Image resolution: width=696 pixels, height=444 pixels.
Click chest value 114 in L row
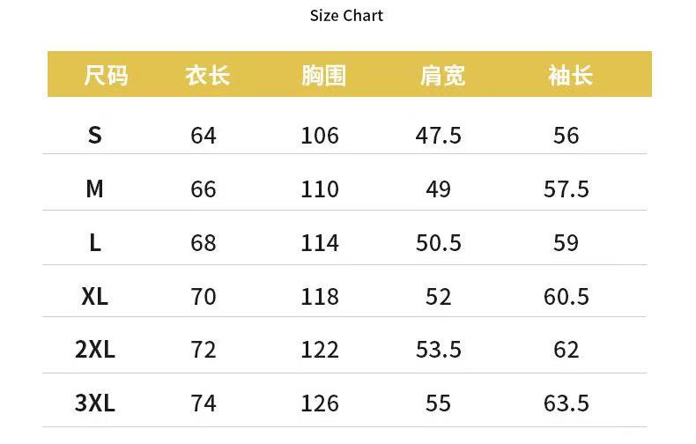[320, 243]
